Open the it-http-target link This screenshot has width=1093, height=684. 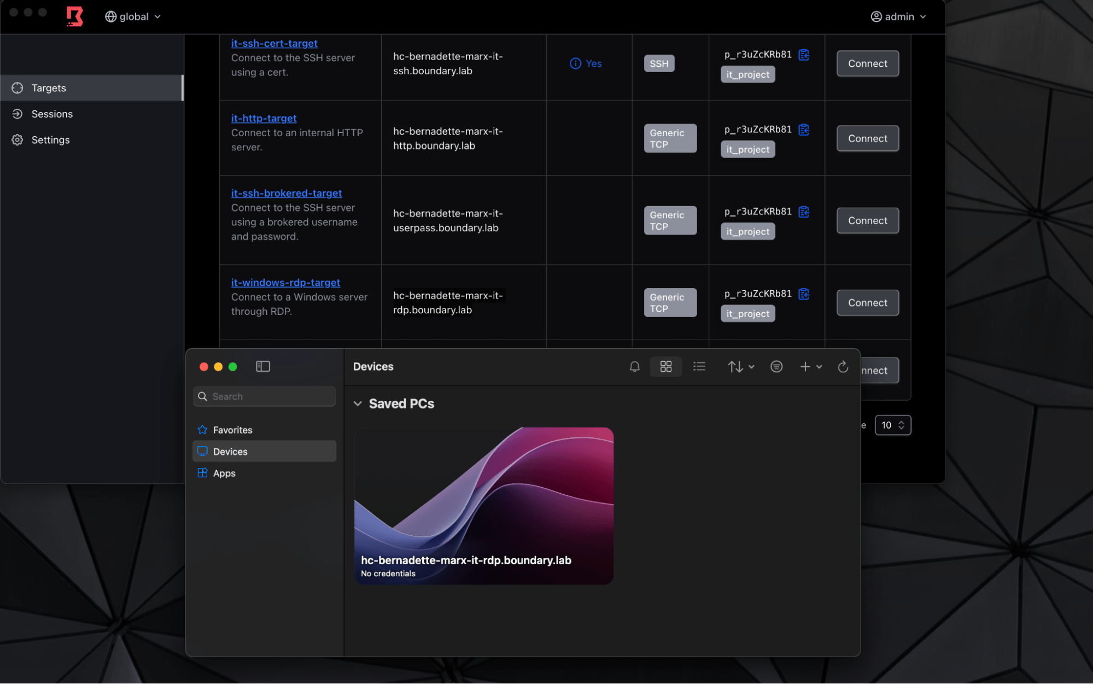pyautogui.click(x=264, y=118)
